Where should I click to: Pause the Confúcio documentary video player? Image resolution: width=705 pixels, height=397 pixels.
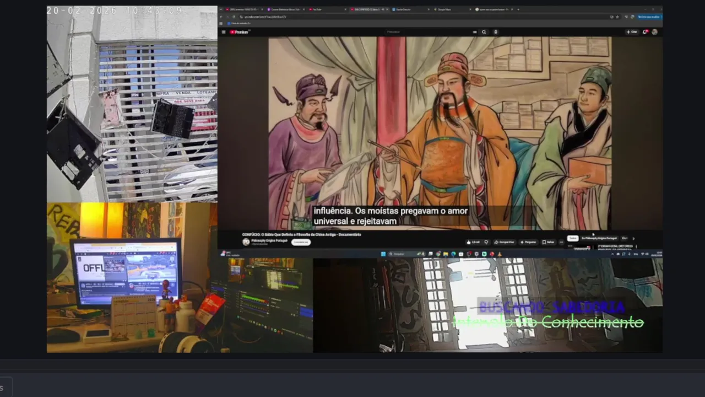[x=440, y=132]
